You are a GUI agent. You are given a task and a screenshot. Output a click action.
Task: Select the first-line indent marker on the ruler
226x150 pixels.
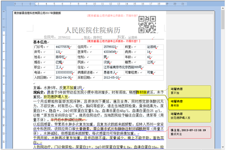pos(35,2)
